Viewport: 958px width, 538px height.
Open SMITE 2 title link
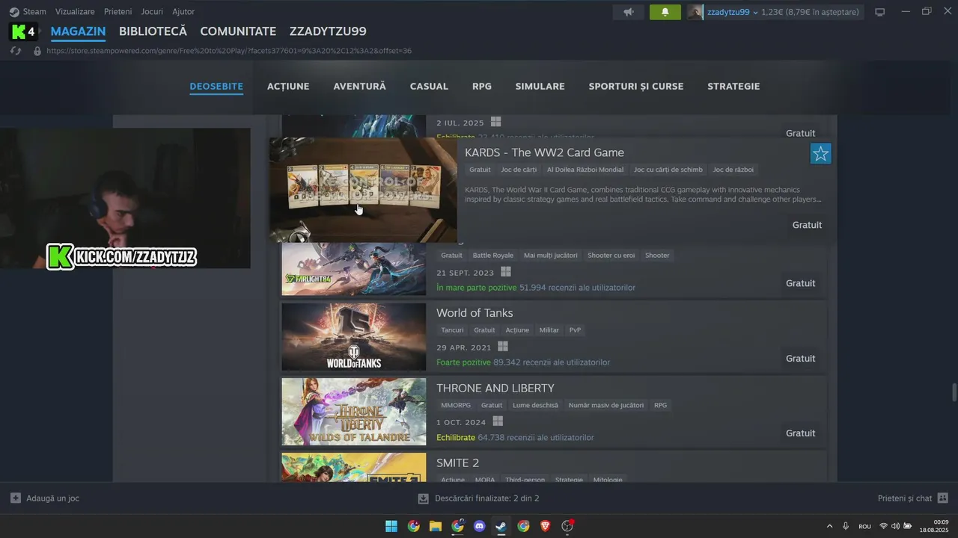457,463
